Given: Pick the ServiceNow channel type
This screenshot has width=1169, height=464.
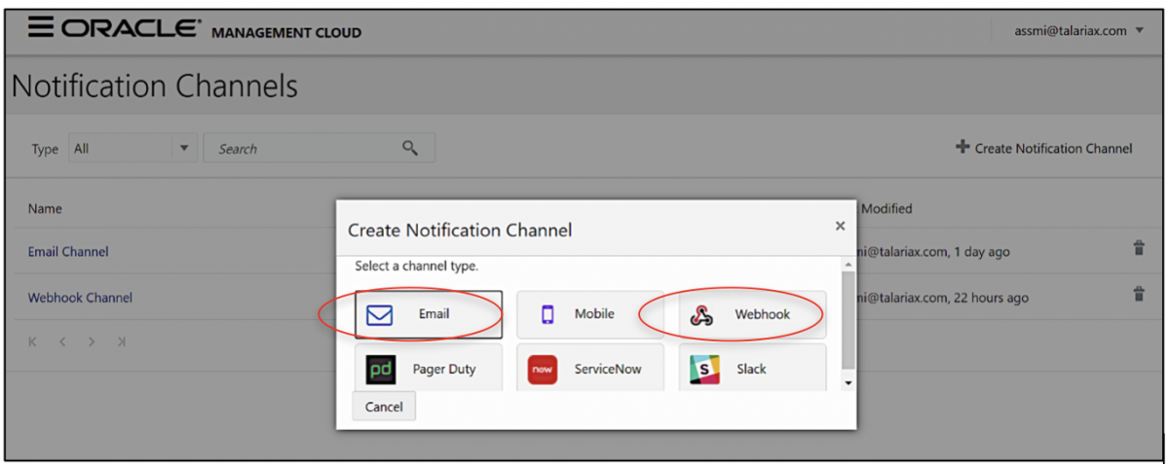Looking at the screenshot, I should click(x=590, y=369).
